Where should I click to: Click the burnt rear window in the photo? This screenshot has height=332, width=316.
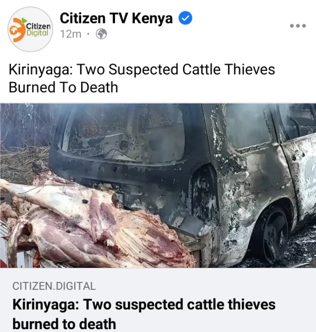coord(122,133)
